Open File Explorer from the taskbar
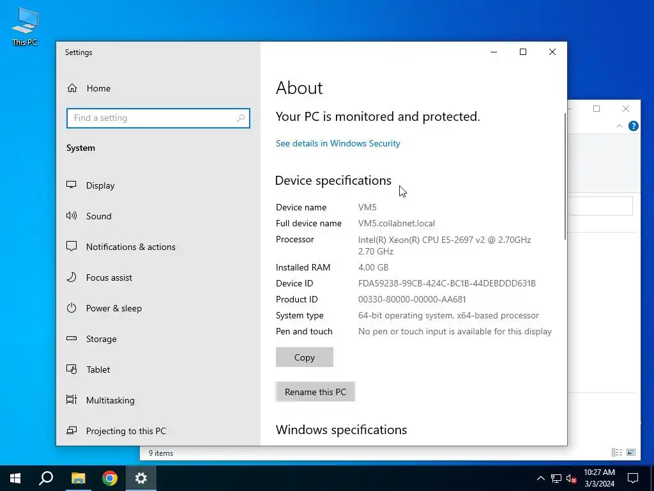The height and width of the screenshot is (491, 654). (78, 478)
